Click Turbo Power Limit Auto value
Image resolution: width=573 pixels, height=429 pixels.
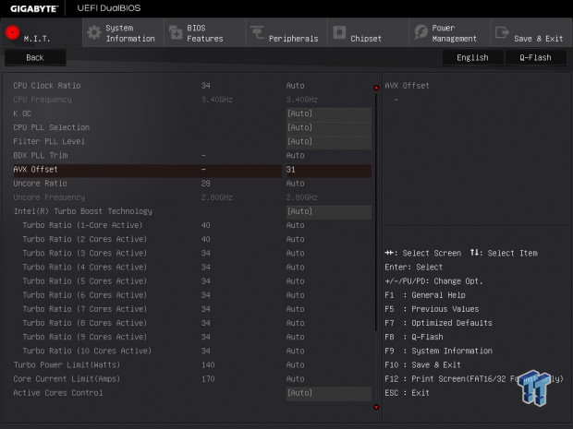(295, 365)
